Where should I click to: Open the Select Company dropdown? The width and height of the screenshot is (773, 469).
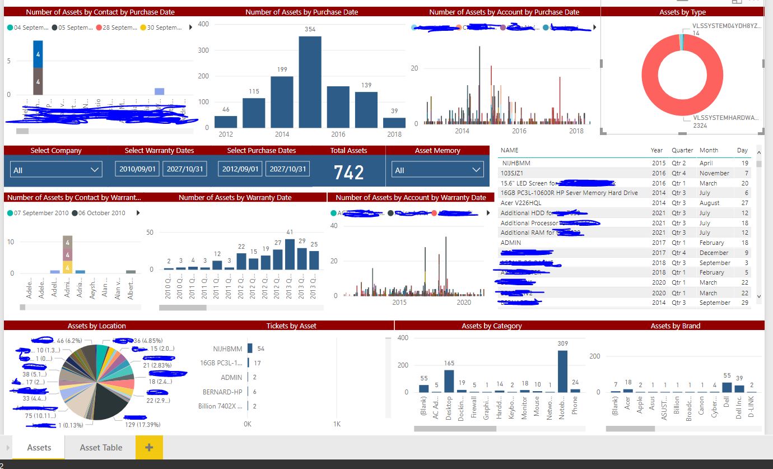[56, 170]
